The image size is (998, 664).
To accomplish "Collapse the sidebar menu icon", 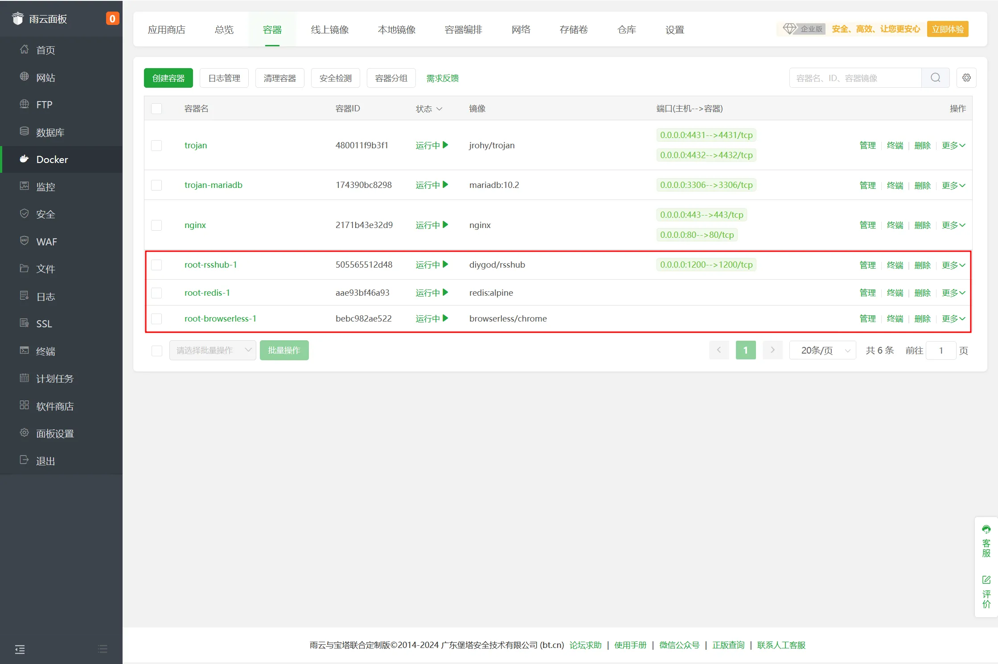I will (20, 649).
